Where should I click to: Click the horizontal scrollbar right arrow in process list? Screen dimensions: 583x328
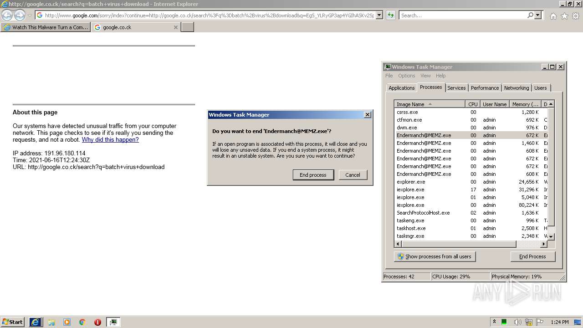pos(543,244)
